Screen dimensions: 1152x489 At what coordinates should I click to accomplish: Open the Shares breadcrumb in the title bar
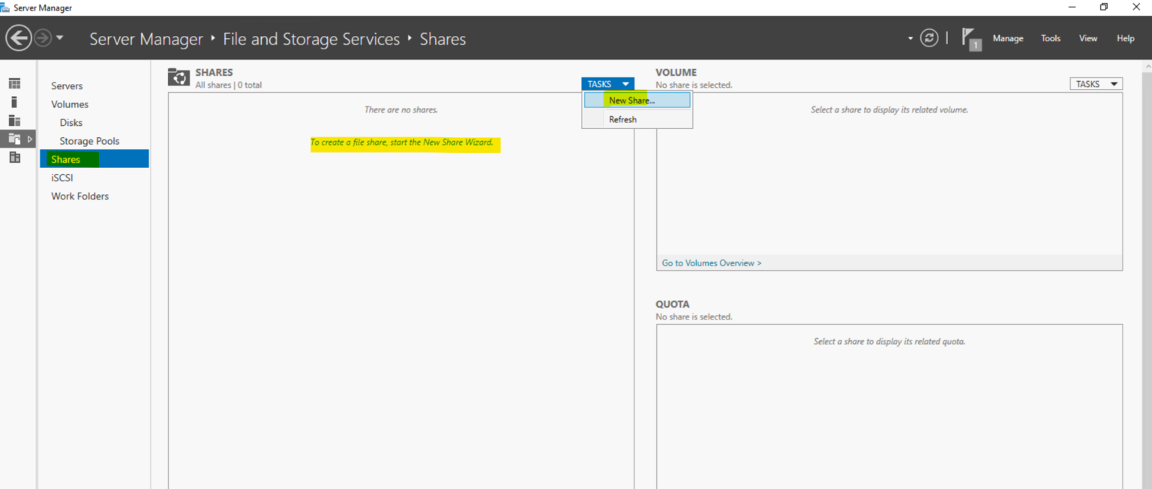pos(442,38)
